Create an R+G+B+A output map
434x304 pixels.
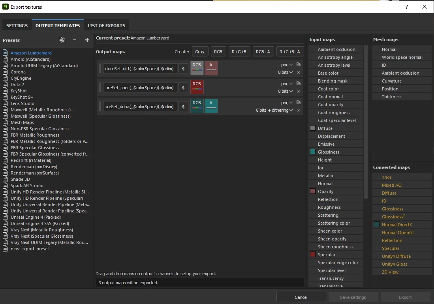289,52
